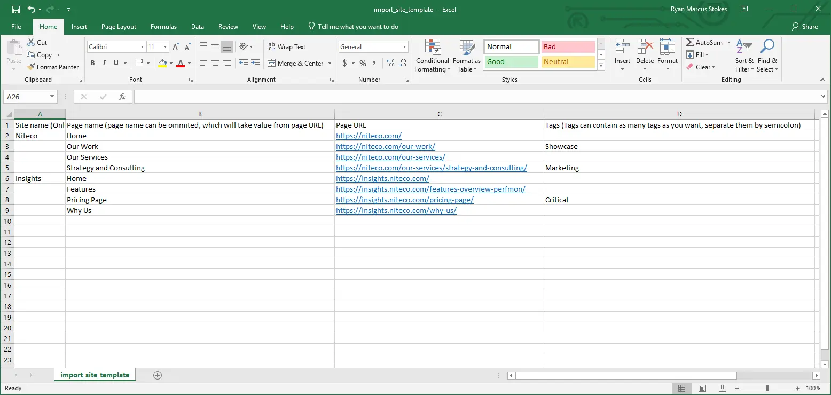Image resolution: width=831 pixels, height=395 pixels.
Task: Expand the Name Box dropdown arrow
Action: tap(52, 97)
